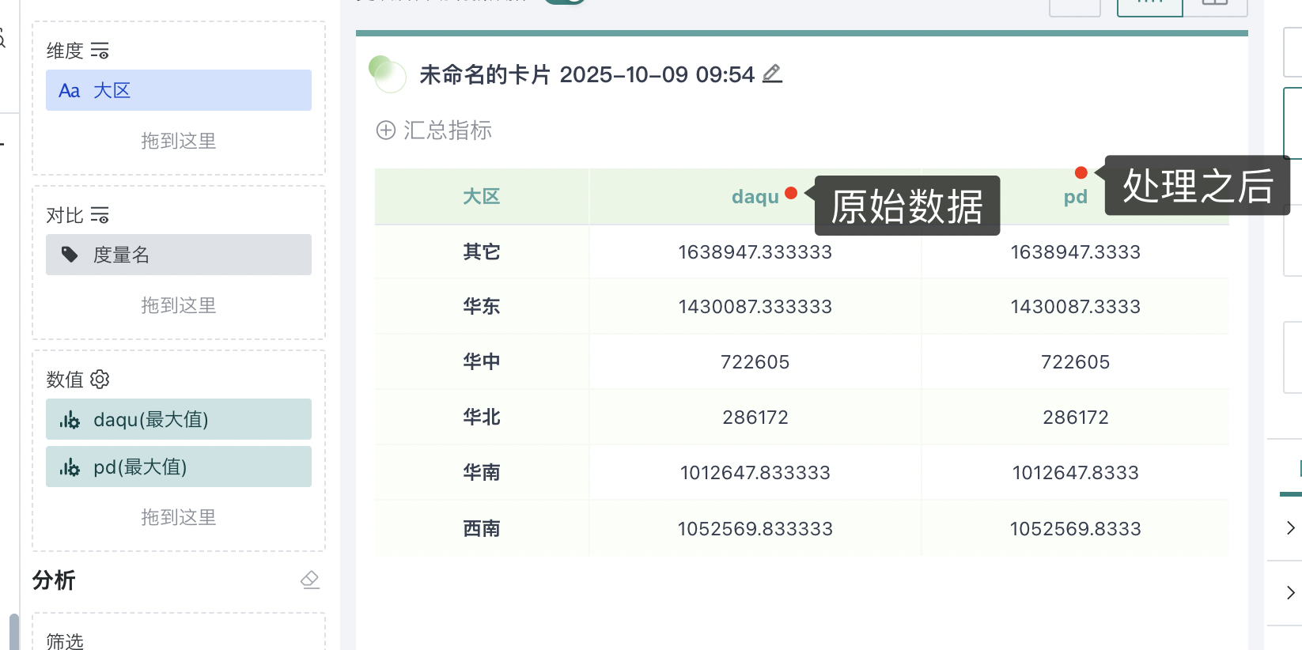The image size is (1302, 650).
Task: Select the 华南 row label
Action: [482, 473]
